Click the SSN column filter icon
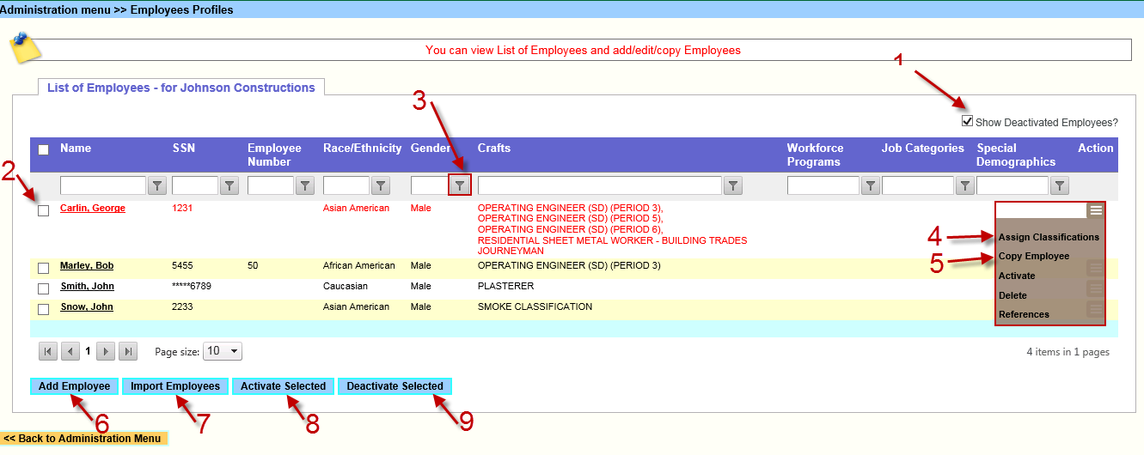 coord(229,185)
